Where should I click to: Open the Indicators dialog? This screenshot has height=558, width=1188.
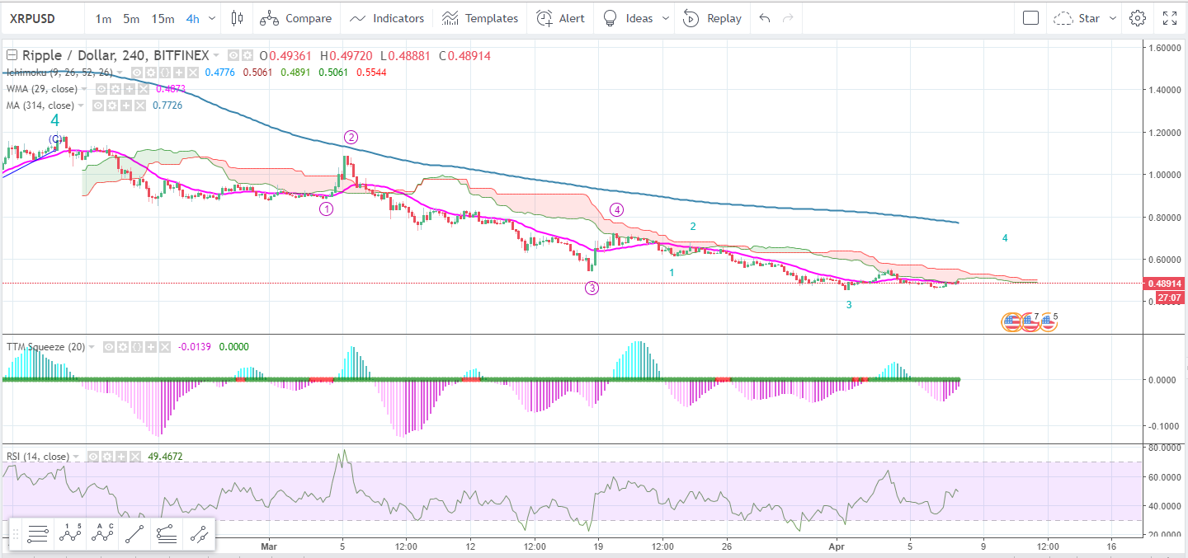tap(387, 18)
